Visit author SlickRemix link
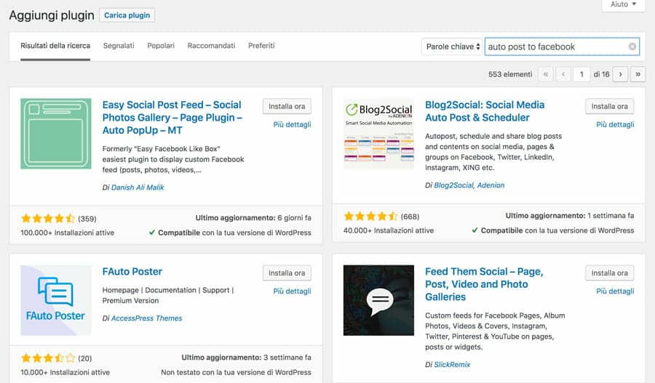 coord(452,365)
